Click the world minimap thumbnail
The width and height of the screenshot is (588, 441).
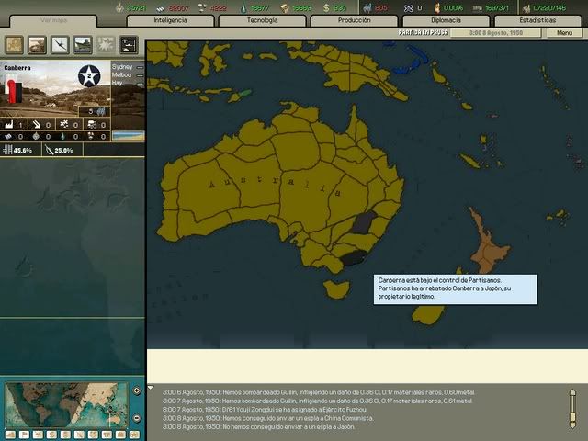(65, 403)
